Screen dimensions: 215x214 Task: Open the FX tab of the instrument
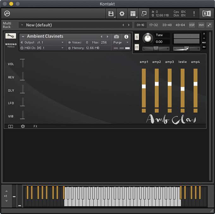pyautogui.click(x=35, y=126)
